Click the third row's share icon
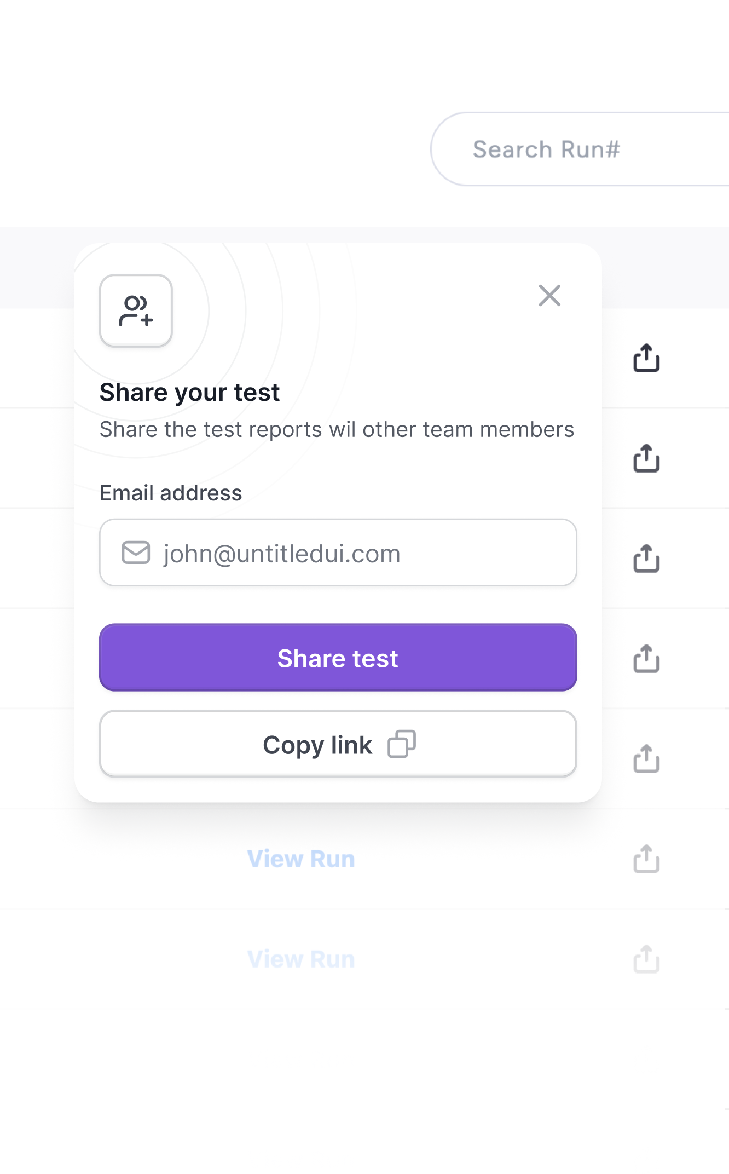 tap(646, 559)
